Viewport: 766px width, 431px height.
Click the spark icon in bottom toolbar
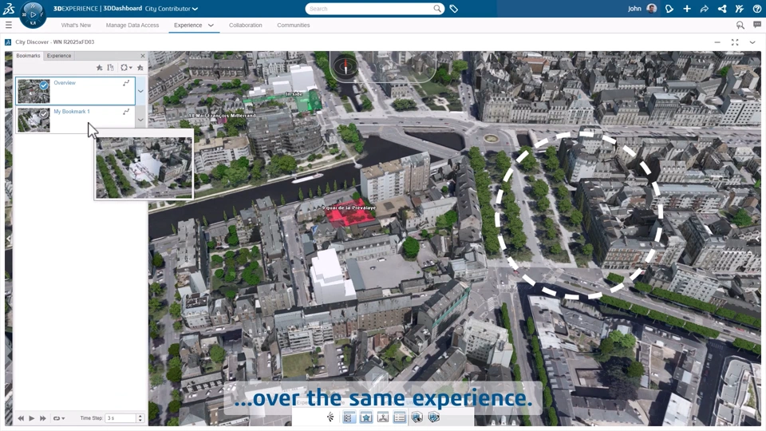pyautogui.click(x=330, y=417)
